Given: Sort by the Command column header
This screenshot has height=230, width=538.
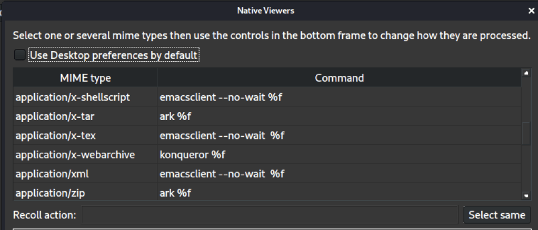Looking at the screenshot, I should coord(339,78).
